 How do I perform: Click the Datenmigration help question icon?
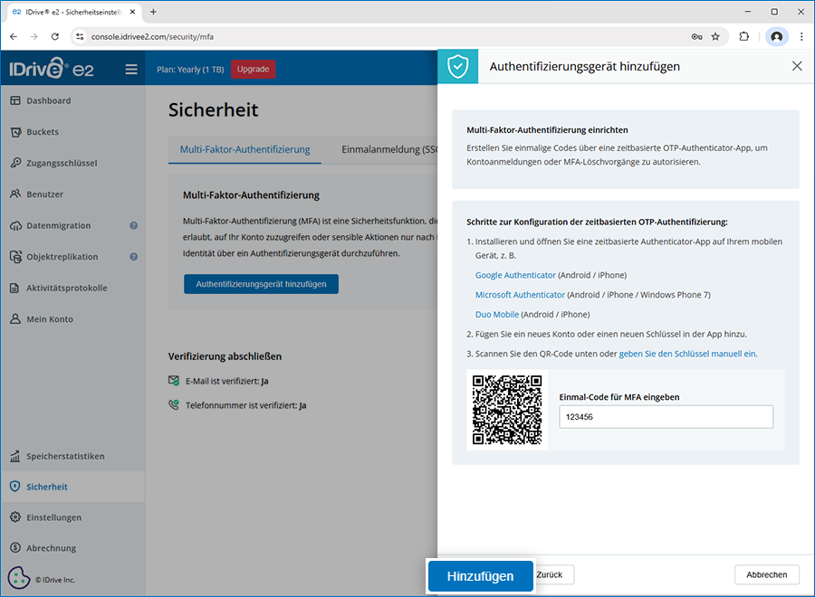click(134, 225)
